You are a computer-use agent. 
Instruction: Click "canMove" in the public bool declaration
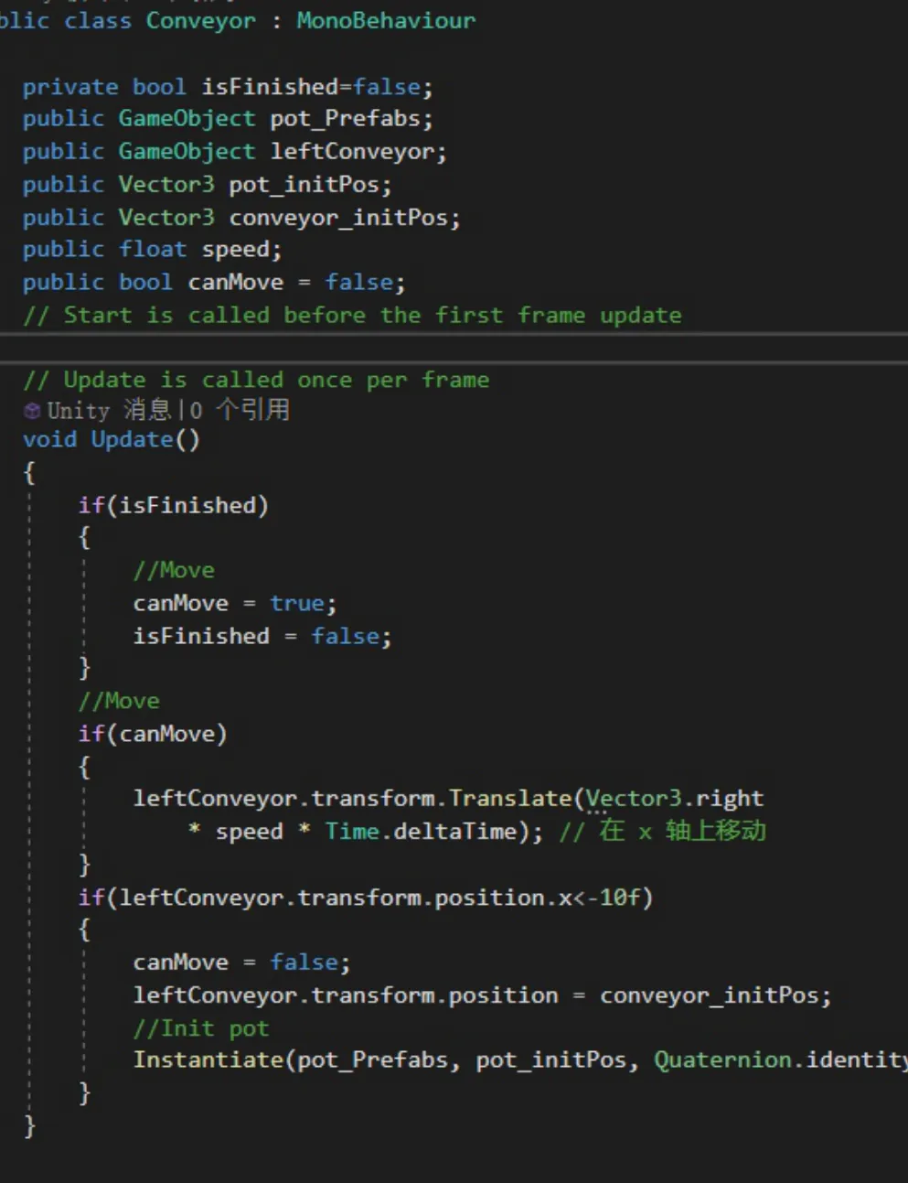coord(236,282)
